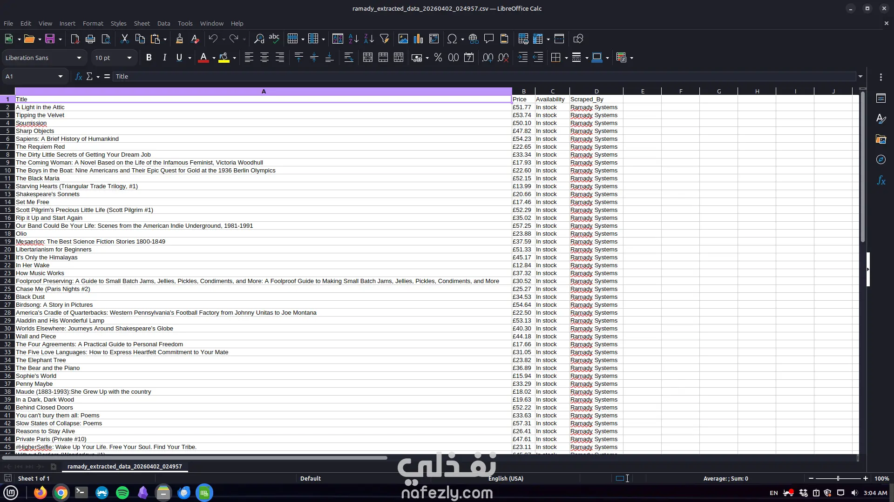Viewport: 894px width, 502px height.
Task: Open the Styles sidebar deck
Action: click(x=881, y=119)
